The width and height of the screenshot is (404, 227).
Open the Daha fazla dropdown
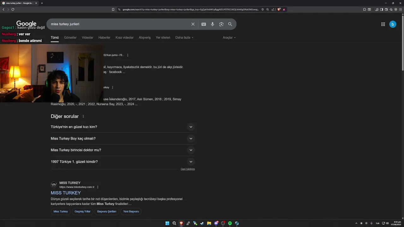(184, 38)
